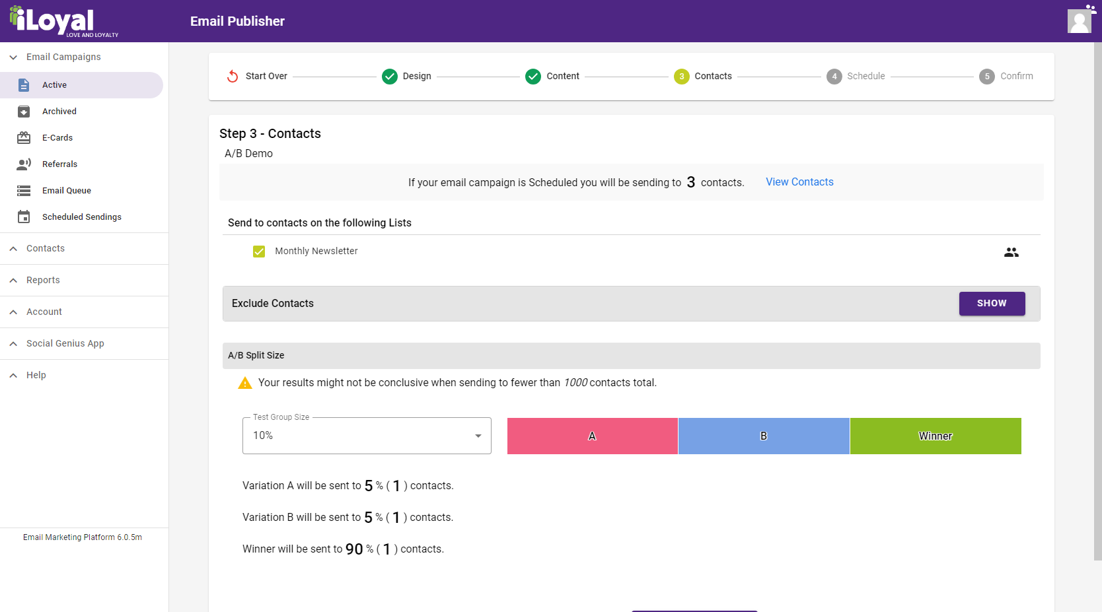Click the Email Queue list icon
The image size is (1102, 612).
click(24, 191)
